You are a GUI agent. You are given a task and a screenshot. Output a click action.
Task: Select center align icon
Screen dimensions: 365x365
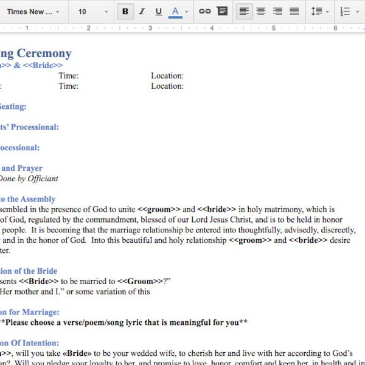[261, 11]
